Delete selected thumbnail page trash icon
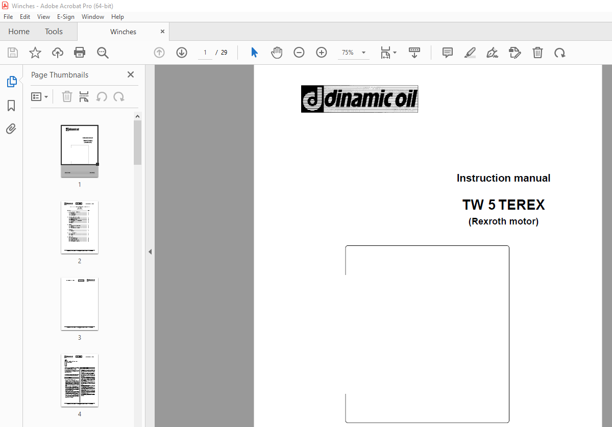This screenshot has height=427, width=612. pos(67,97)
